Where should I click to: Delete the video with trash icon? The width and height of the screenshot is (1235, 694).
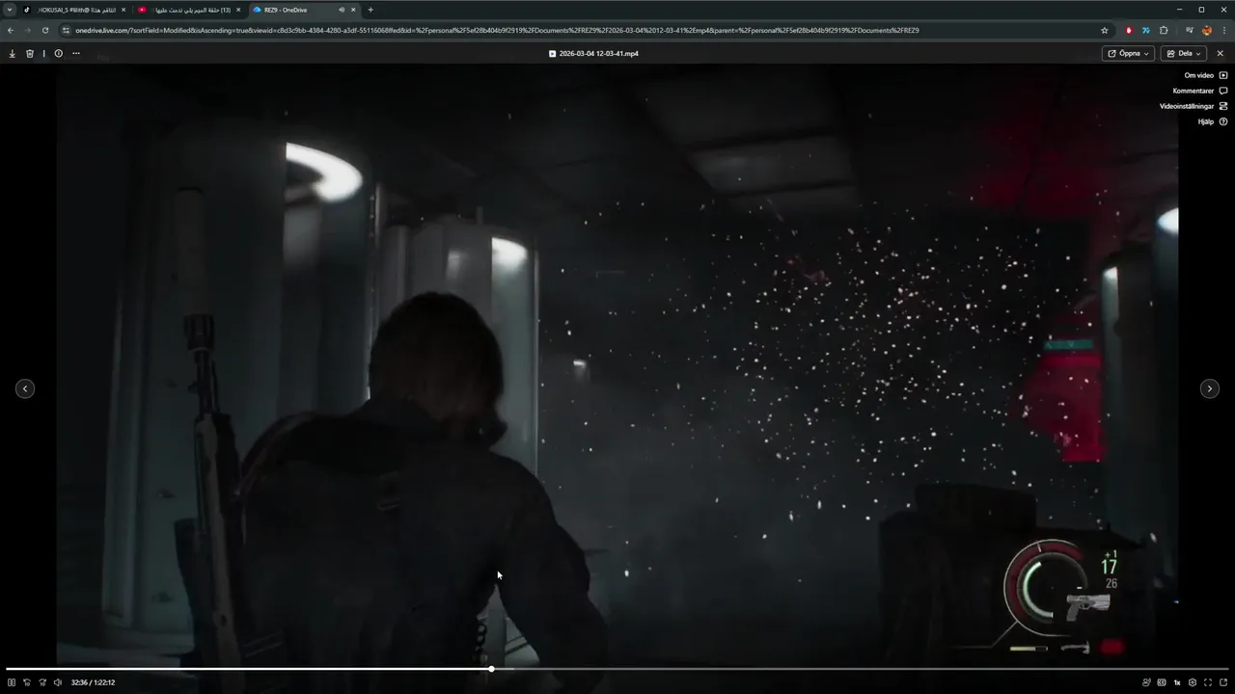[30, 53]
